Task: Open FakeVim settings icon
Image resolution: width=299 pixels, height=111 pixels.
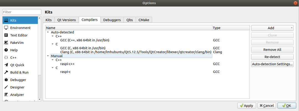Action: pyautogui.click(x=6, y=43)
